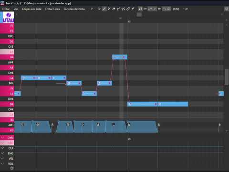Click the C#4 piano key
This screenshot has width=229, height=172.
[7, 109]
